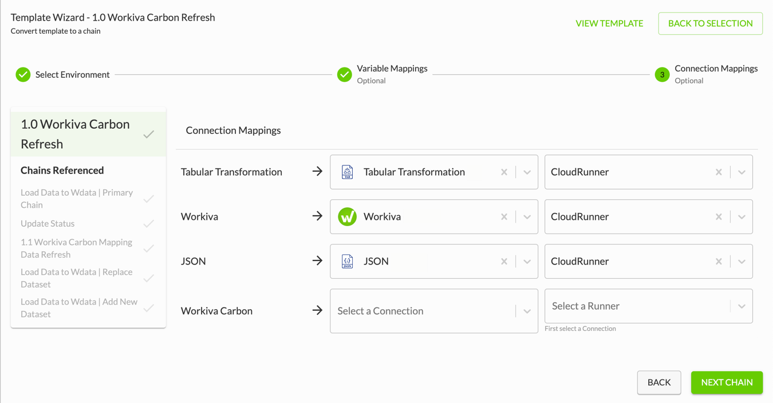Click the BACK TO SELECTION button
Viewport: 773px width, 403px height.
point(710,23)
